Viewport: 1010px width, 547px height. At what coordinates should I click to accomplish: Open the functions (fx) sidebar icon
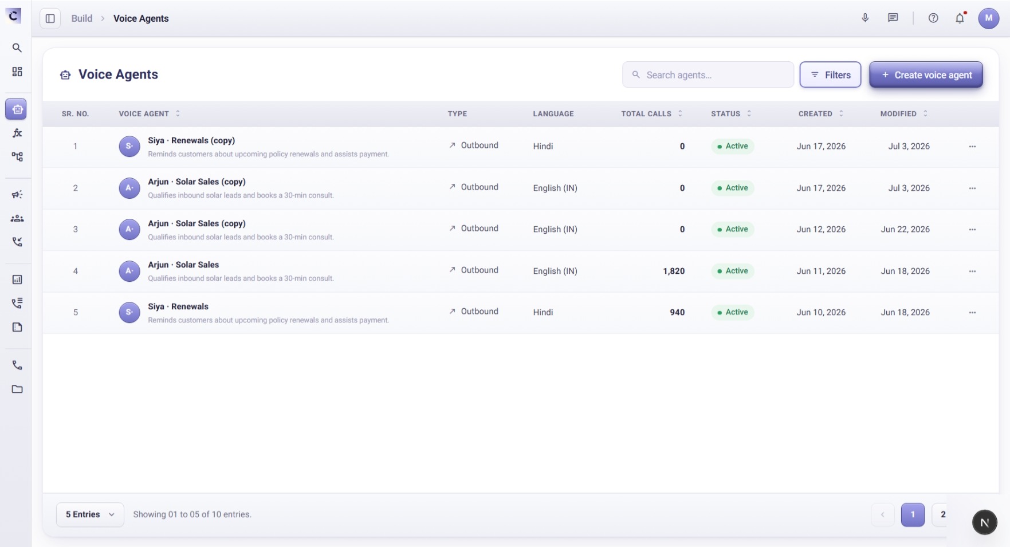17,133
